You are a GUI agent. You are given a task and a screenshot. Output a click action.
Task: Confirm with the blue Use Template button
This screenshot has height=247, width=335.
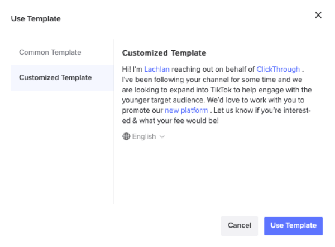pyautogui.click(x=293, y=226)
